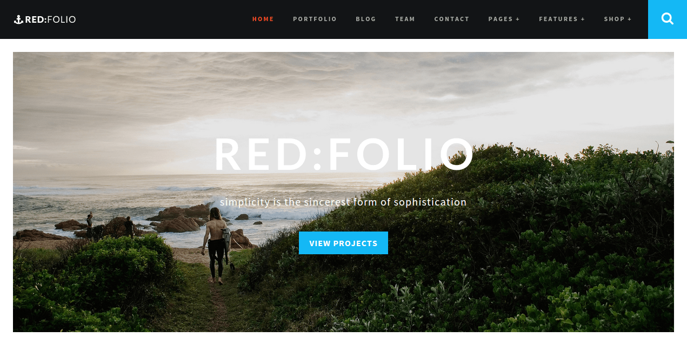Image resolution: width=687 pixels, height=337 pixels.
Task: Click the VIEW PROJECTS button
Action: coord(343,243)
